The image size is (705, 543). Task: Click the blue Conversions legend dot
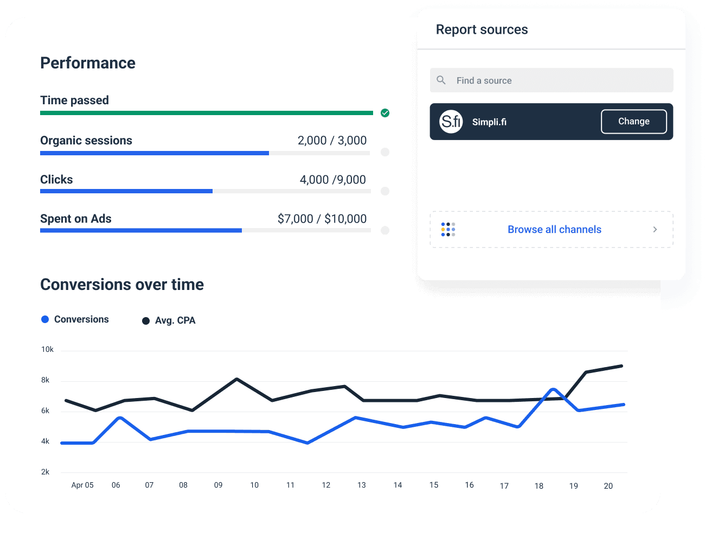46,319
